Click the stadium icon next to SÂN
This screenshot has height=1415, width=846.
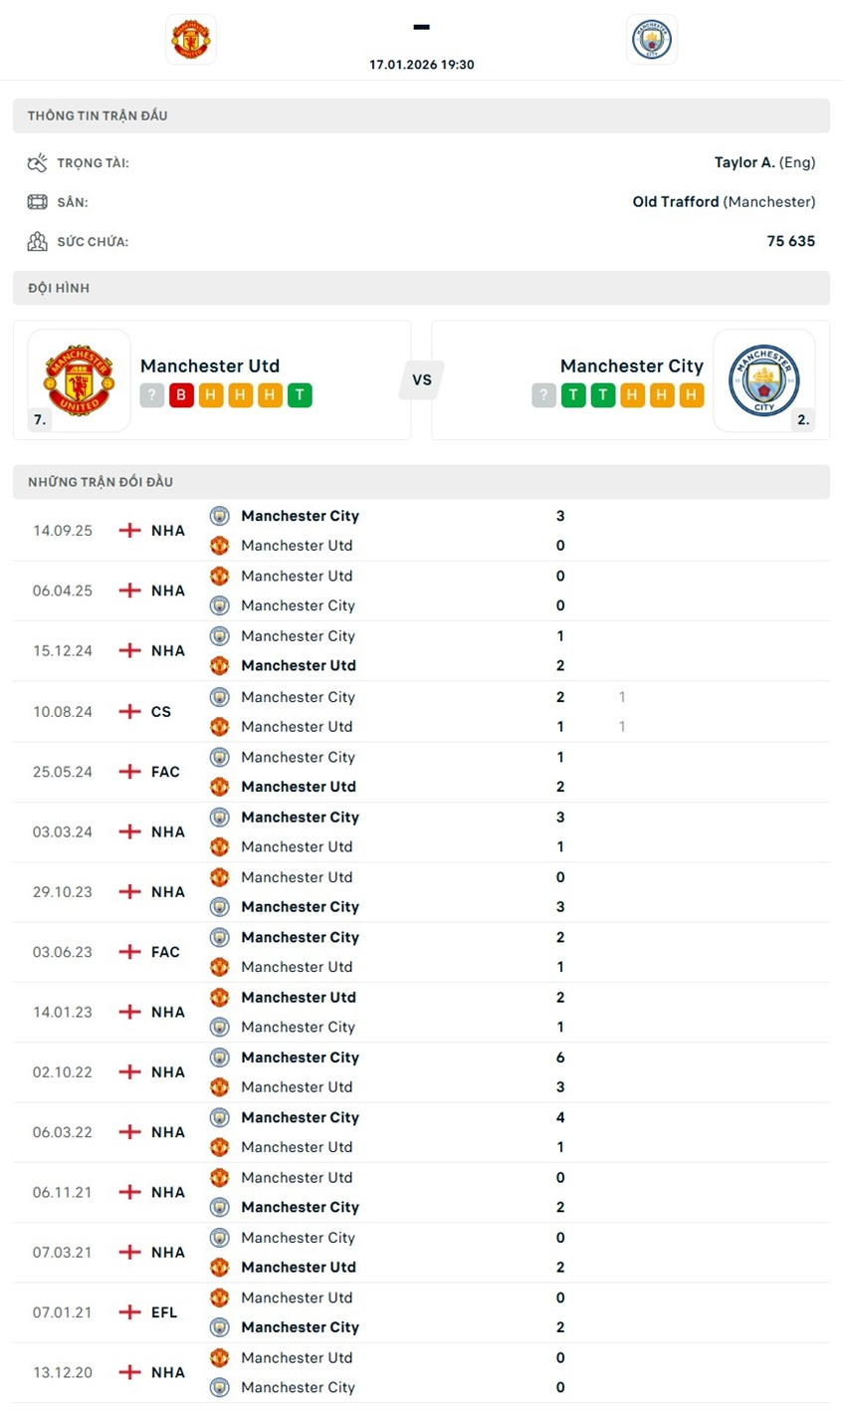coord(38,201)
